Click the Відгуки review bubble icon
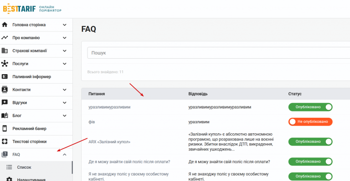Screen dimensions: 350x181 (x=5, y=103)
